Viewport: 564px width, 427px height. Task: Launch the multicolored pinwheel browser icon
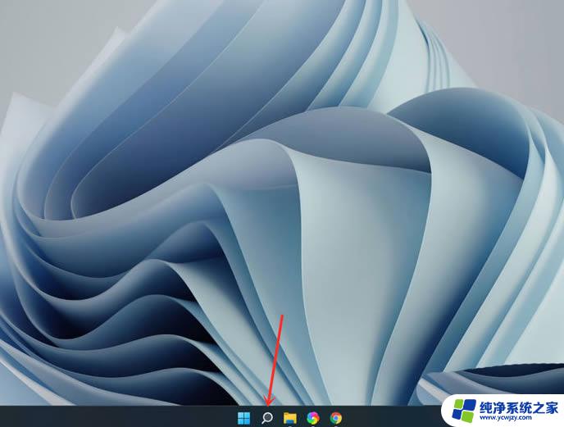[x=312, y=418]
